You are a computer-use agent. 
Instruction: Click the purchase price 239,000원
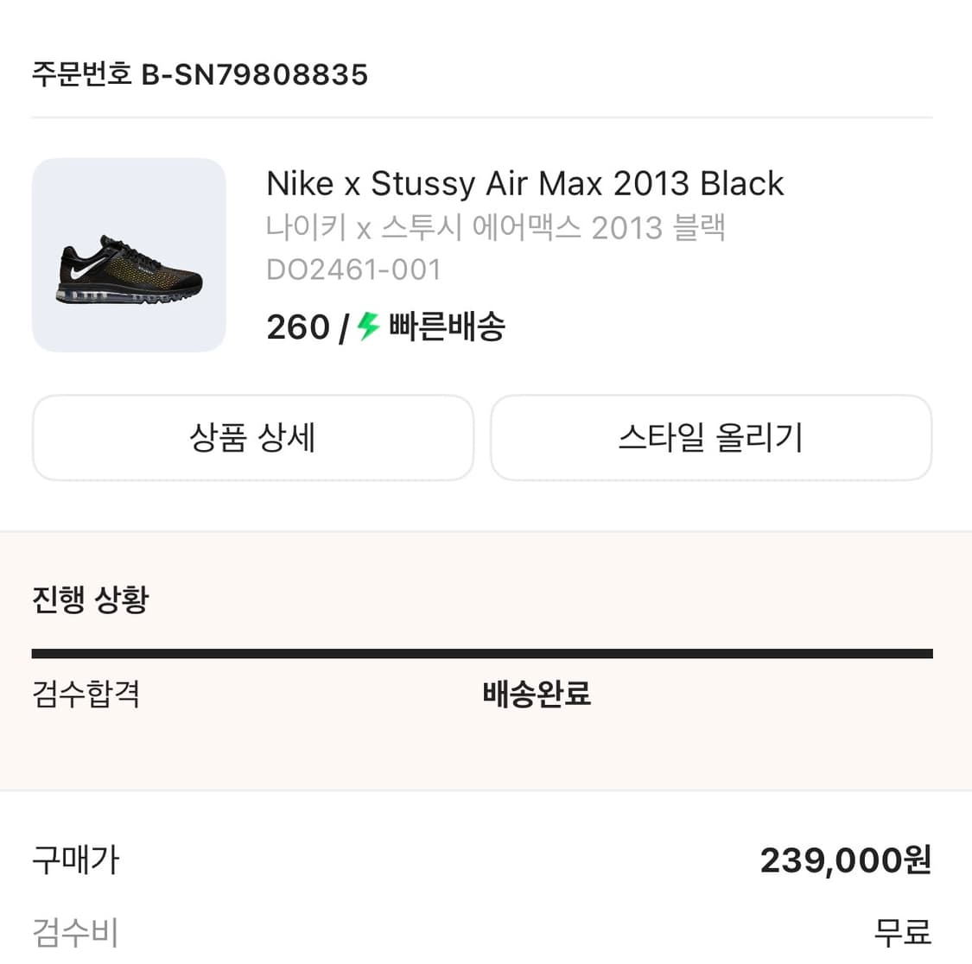click(x=844, y=859)
